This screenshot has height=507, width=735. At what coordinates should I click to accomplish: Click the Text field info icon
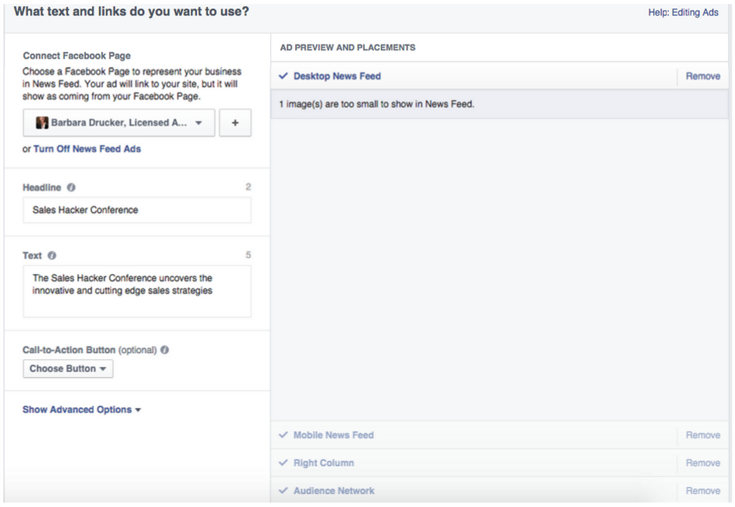(52, 256)
